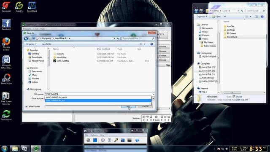270x152 pixels.
Task: Click the Hide Folders button
Action: click(32, 107)
